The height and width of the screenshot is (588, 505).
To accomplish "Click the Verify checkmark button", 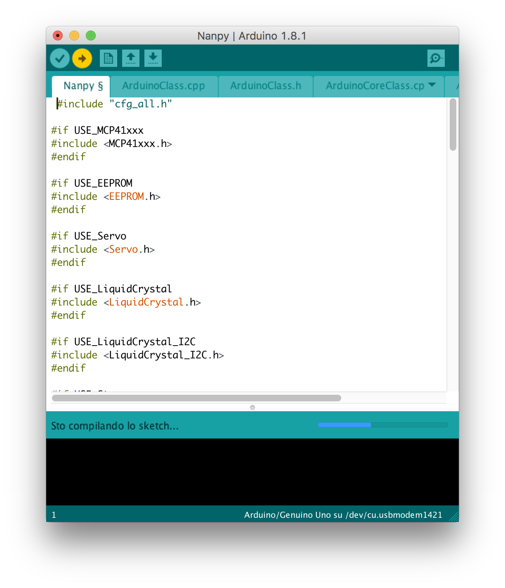I will coord(60,58).
